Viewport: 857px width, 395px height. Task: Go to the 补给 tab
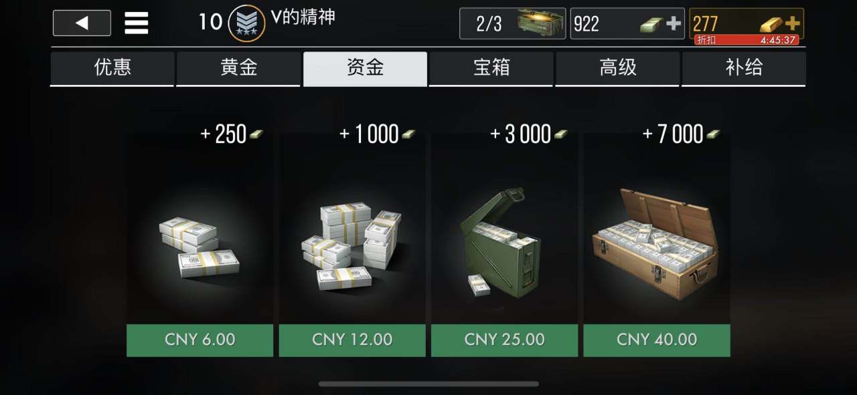pos(744,68)
